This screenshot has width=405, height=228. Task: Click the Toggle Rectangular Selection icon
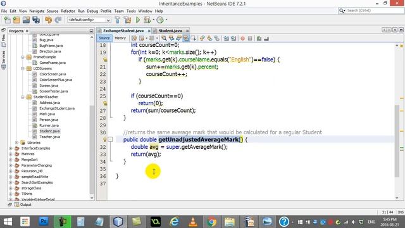tap(193, 38)
